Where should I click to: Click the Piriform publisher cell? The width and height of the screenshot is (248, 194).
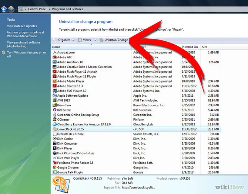(138, 119)
